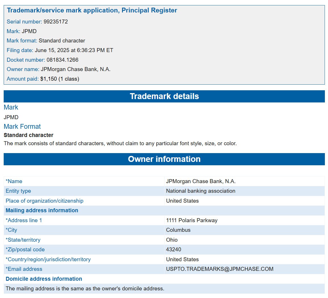Viewport: 328px width, 298px height.
Task: Click the 'mailing address is the same' statement
Action: [x=85, y=289]
